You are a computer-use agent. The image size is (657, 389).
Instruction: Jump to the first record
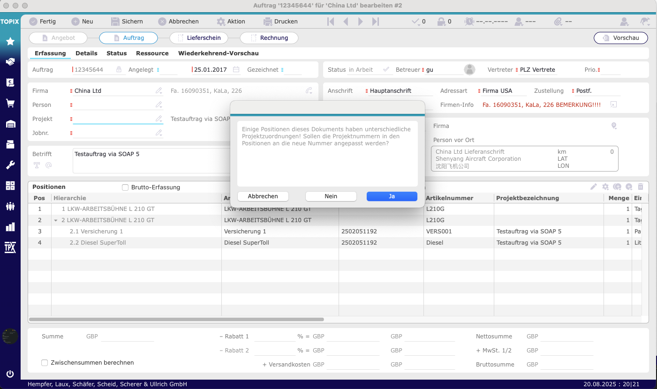tap(331, 22)
